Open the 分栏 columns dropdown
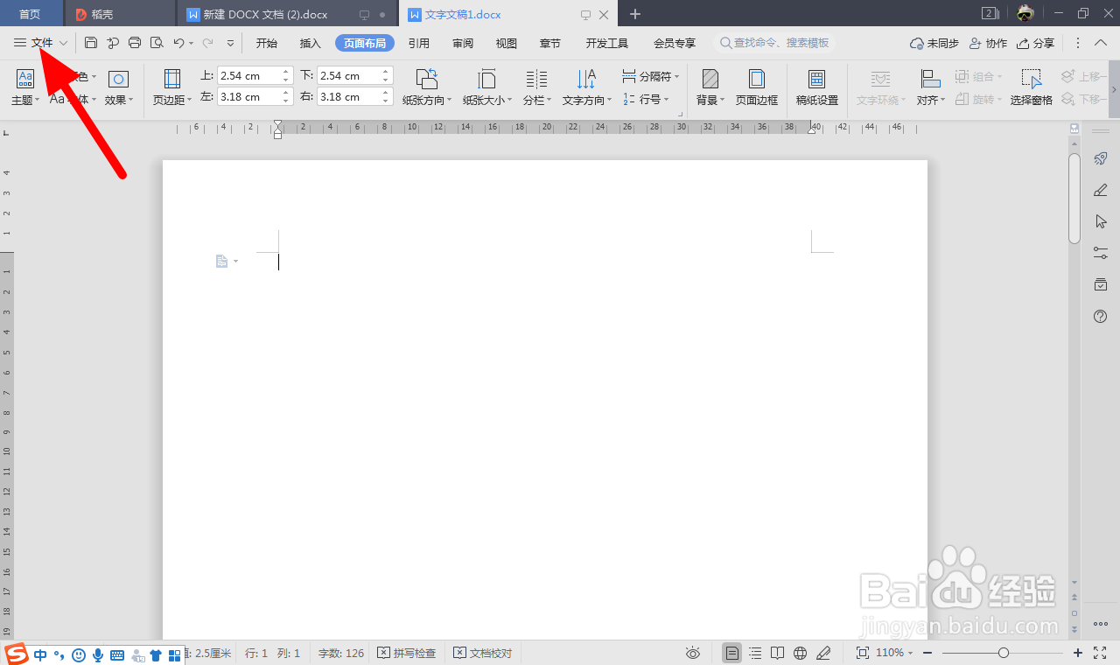 click(x=536, y=87)
